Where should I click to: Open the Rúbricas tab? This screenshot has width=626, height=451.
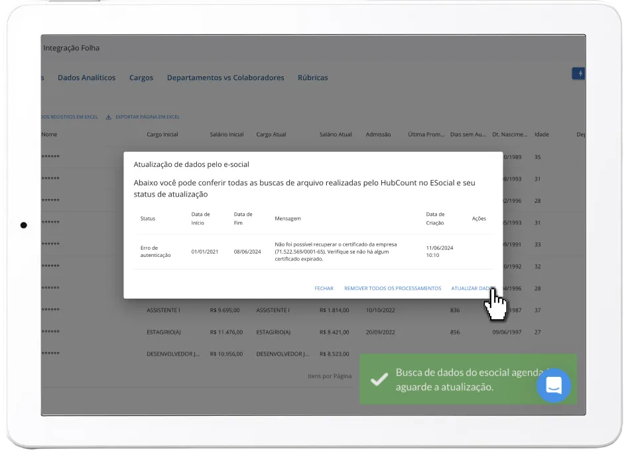click(x=312, y=77)
